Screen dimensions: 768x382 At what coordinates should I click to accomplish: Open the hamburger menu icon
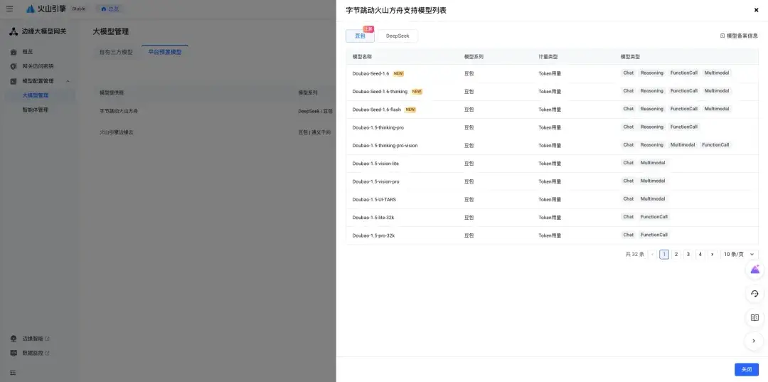pos(10,9)
